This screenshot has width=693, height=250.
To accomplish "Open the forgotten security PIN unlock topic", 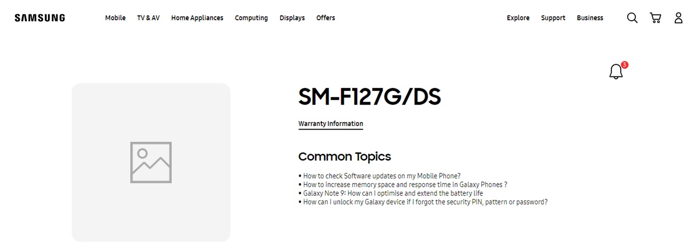I will [425, 202].
